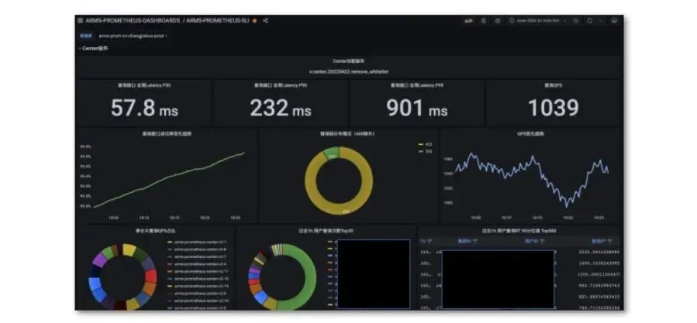Screen dimensions: 697x323
Task: Click the 57.8 ms stat value
Action: tap(144, 108)
